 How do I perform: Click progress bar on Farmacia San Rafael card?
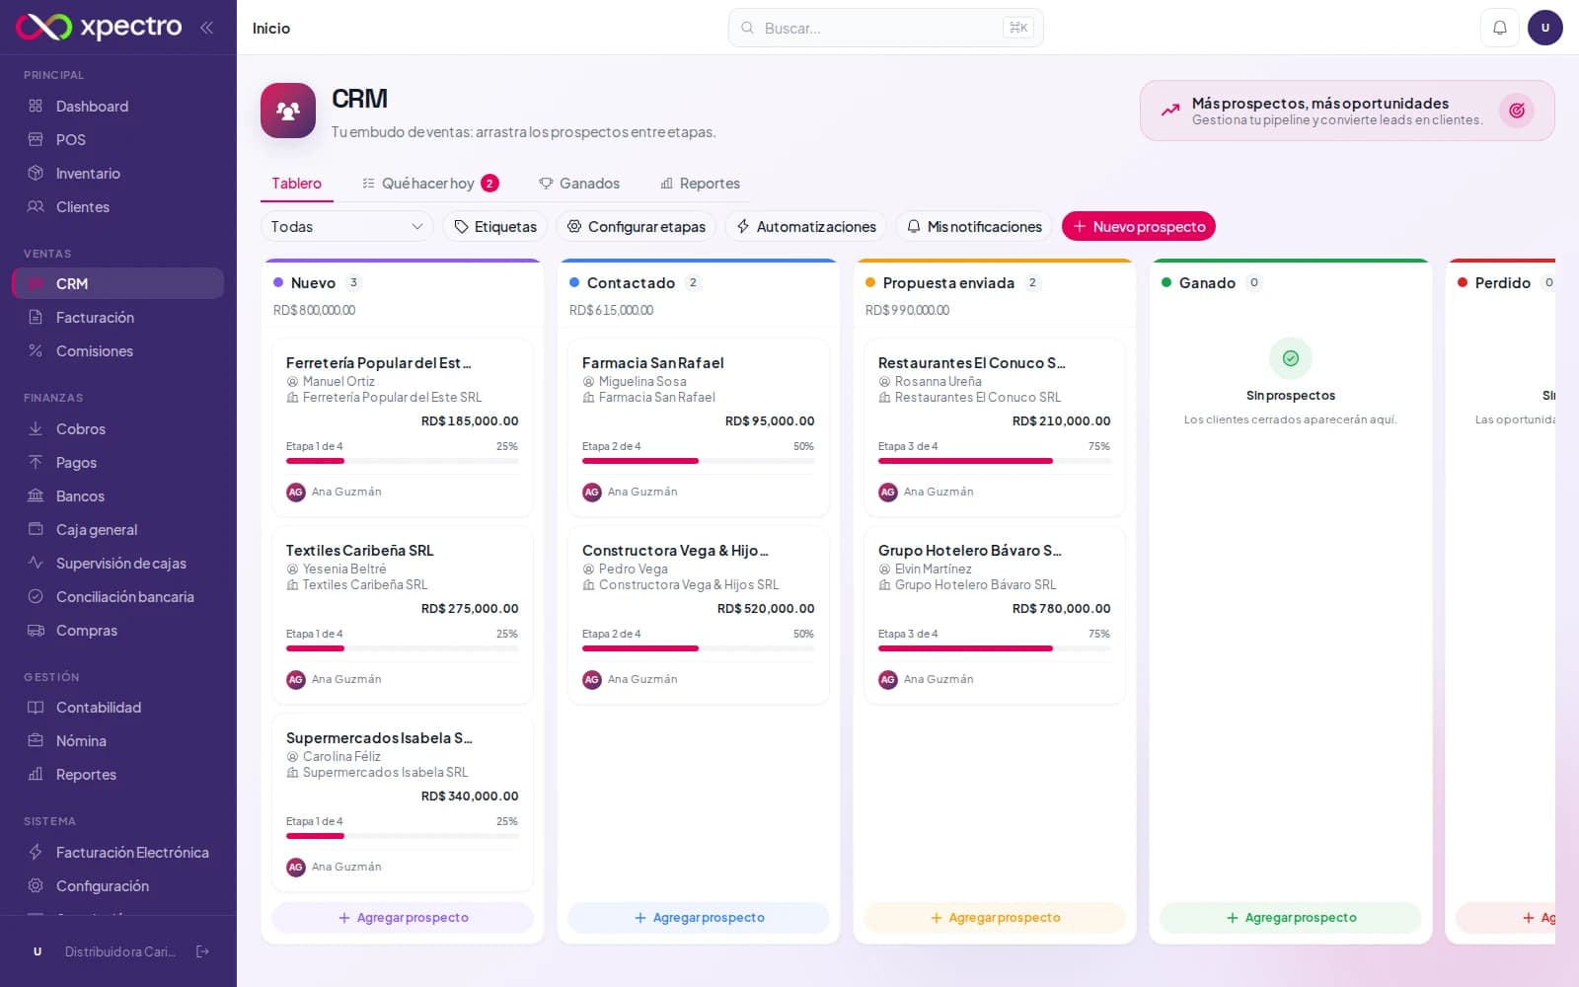point(699,461)
